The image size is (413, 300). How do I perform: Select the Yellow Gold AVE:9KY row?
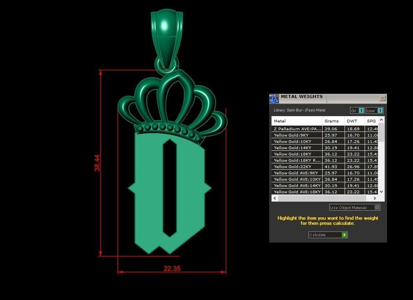point(325,173)
